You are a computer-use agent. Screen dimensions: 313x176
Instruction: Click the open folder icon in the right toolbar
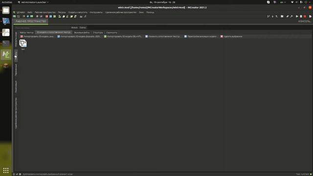pos(282,16)
